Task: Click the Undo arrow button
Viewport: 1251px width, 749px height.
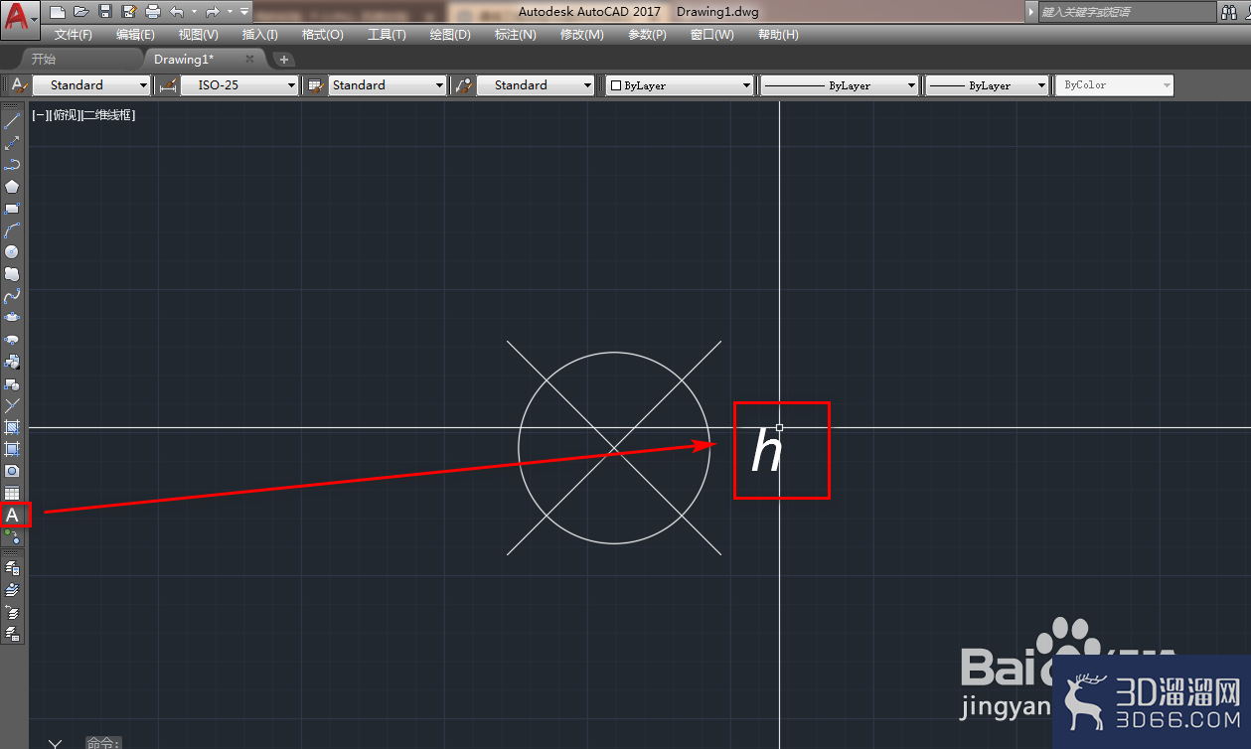Action: (x=177, y=12)
